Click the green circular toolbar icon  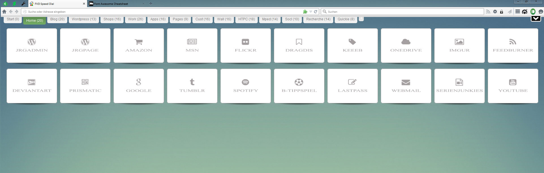coord(533,12)
